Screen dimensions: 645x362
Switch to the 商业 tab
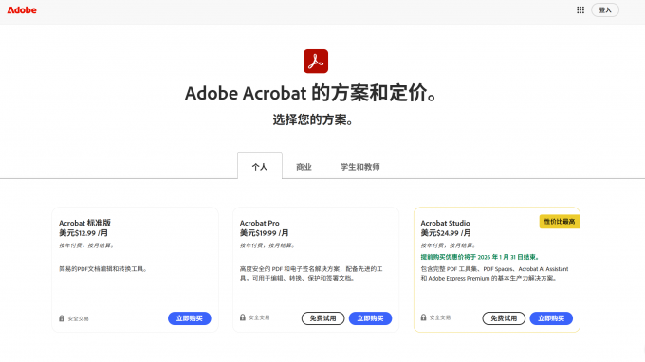304,167
